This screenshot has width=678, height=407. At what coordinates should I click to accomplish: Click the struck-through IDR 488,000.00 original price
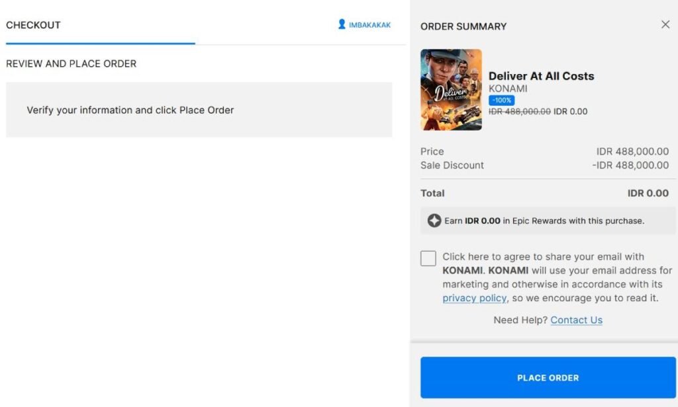[520, 112]
